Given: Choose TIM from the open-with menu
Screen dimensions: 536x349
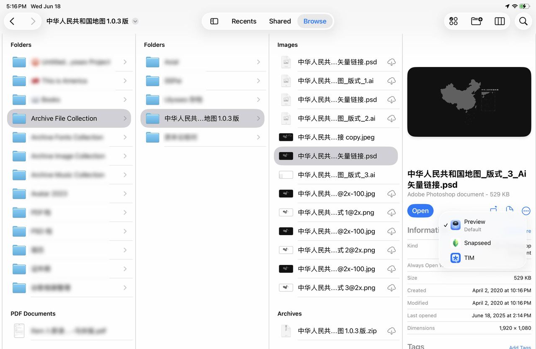Looking at the screenshot, I should (x=469, y=258).
